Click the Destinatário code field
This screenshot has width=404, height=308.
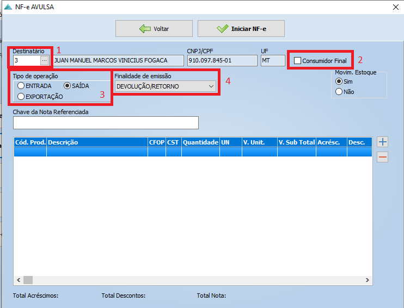pos(27,61)
